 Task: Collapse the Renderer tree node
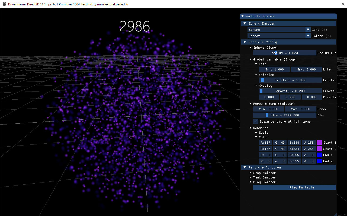(x=250, y=128)
